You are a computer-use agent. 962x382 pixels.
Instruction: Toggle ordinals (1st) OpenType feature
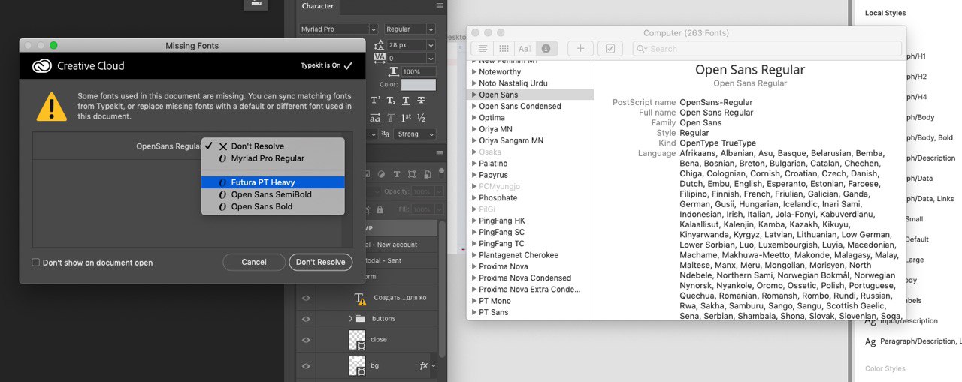pyautogui.click(x=406, y=118)
